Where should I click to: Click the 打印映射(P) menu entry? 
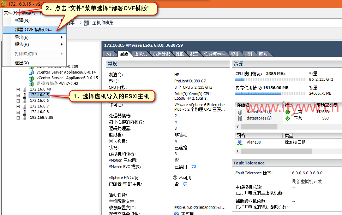[35, 53]
